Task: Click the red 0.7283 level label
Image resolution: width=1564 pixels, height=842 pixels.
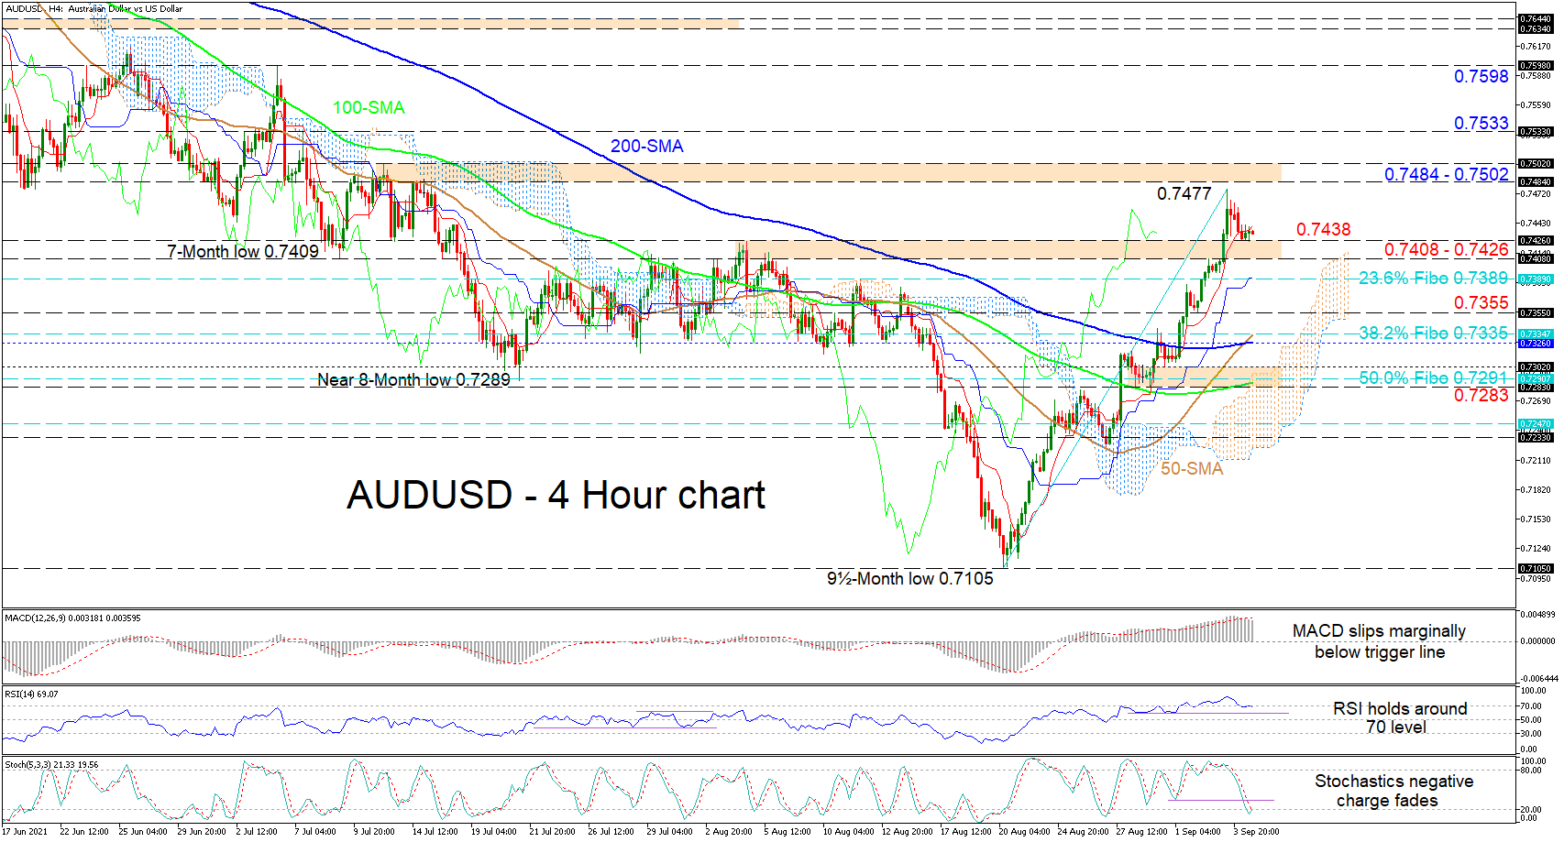Action: point(1481,395)
